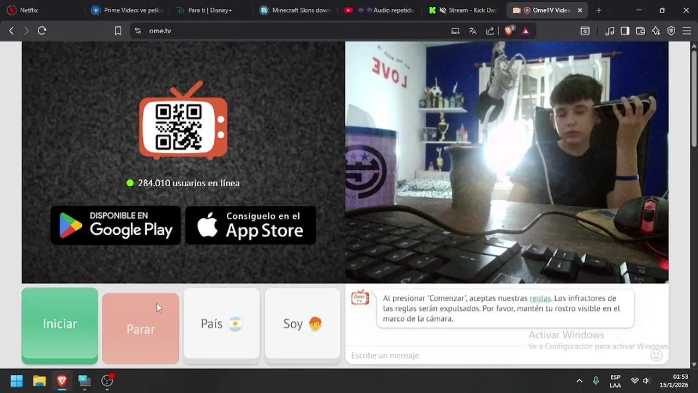Image resolution: width=698 pixels, height=393 pixels.
Task: Switch to the Audio repetido YouTube tab
Action: (x=379, y=10)
